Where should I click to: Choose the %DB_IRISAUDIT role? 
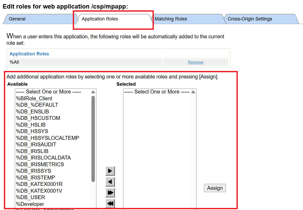tap(36, 144)
